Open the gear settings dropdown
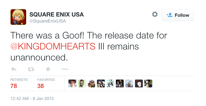The height and width of the screenshot is (106, 206). pyautogui.click(x=155, y=15)
